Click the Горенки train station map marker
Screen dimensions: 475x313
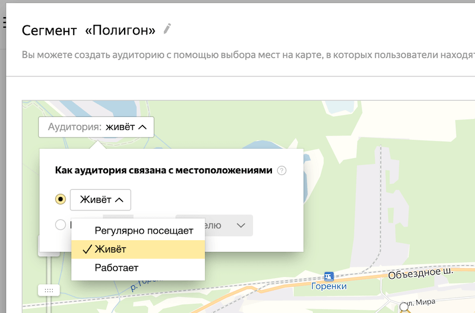coord(329,276)
